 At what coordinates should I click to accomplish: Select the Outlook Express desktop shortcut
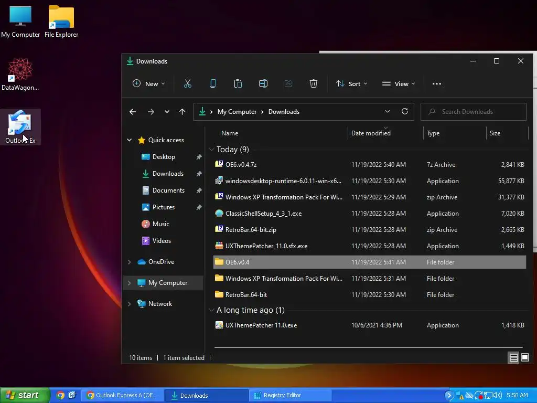[x=20, y=127]
